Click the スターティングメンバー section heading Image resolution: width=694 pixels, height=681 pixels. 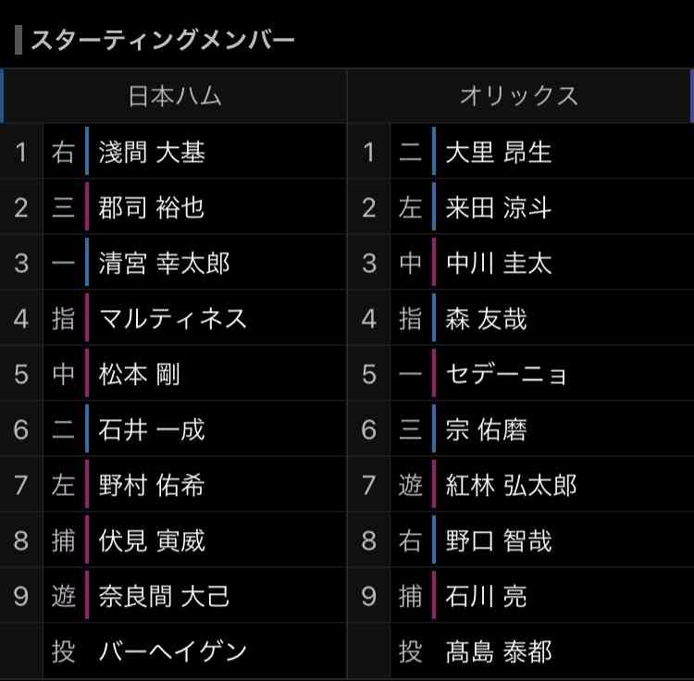click(163, 41)
